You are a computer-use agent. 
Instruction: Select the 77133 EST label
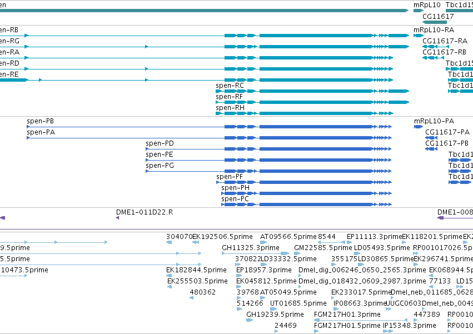pyautogui.click(x=440, y=281)
